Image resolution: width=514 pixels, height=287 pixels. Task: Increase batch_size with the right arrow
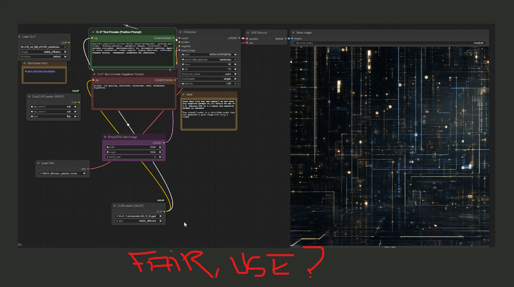pyautogui.click(x=160, y=157)
